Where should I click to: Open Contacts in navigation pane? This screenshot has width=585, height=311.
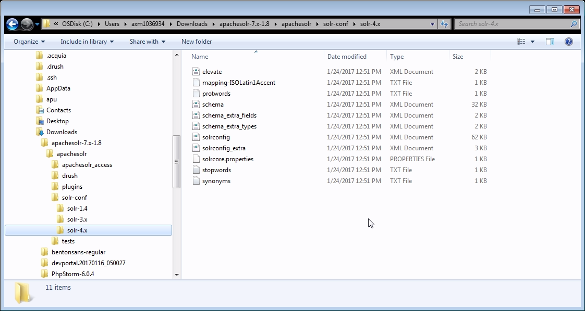click(58, 110)
